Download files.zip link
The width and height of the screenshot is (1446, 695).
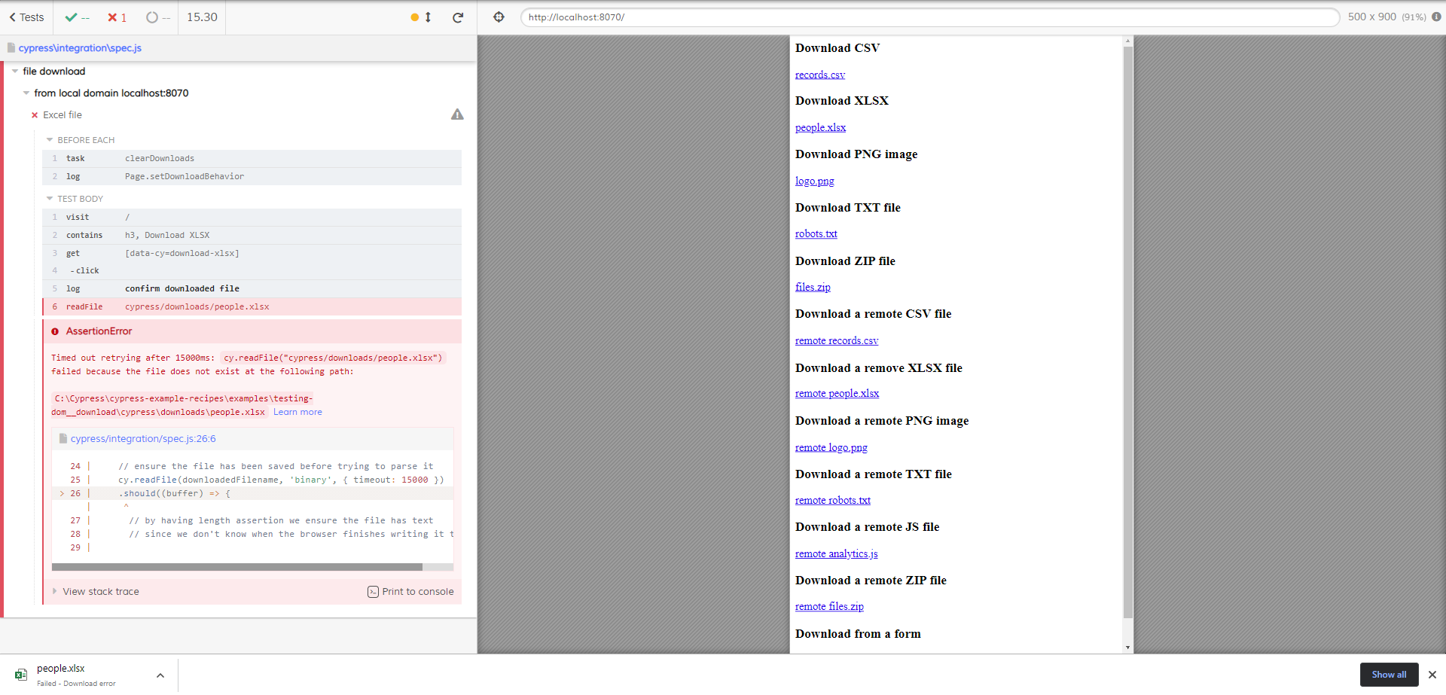(x=813, y=288)
